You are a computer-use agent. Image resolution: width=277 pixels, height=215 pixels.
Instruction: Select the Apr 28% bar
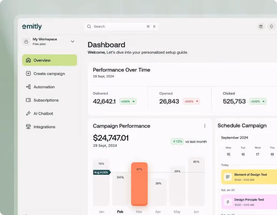coord(158,192)
